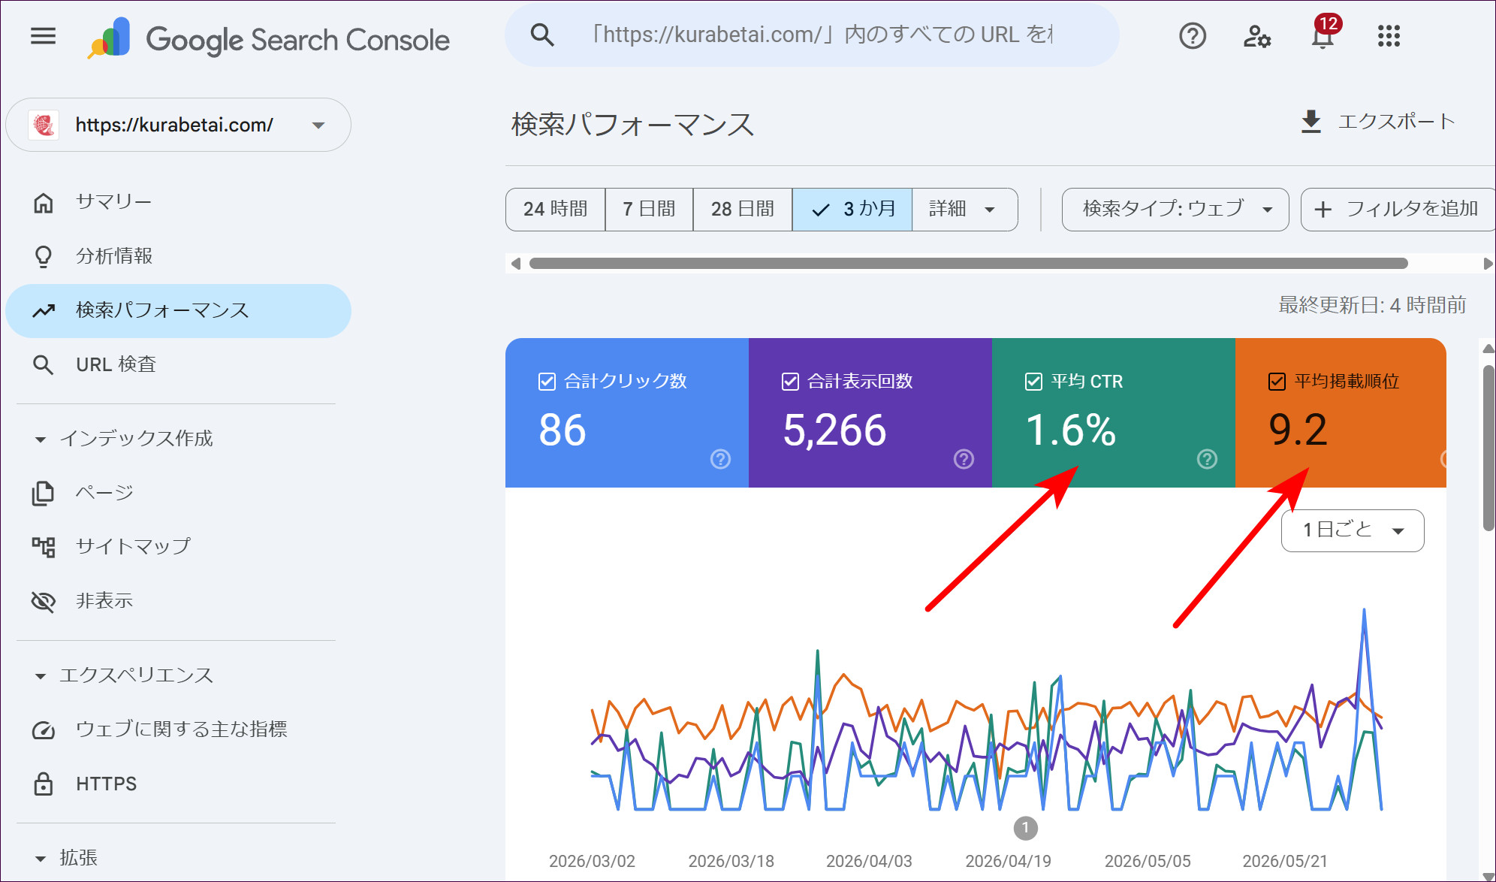1496x882 pixels.
Task: Open URL 検査 in the sidebar
Action: [x=178, y=364]
